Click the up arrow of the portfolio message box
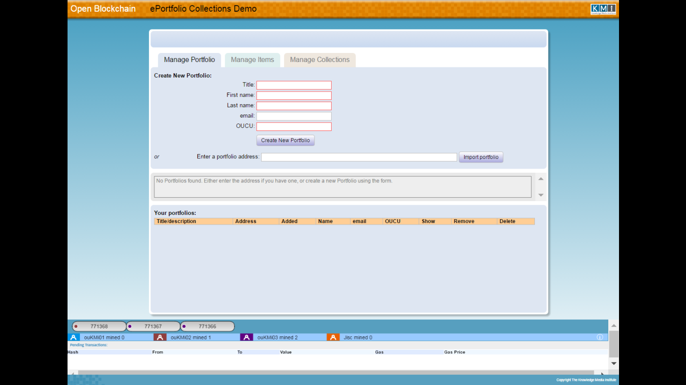Viewport: 686px width, 385px height. [540, 179]
